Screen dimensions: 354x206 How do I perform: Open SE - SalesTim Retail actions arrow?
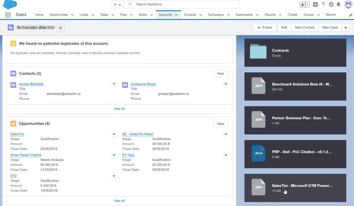(226, 135)
